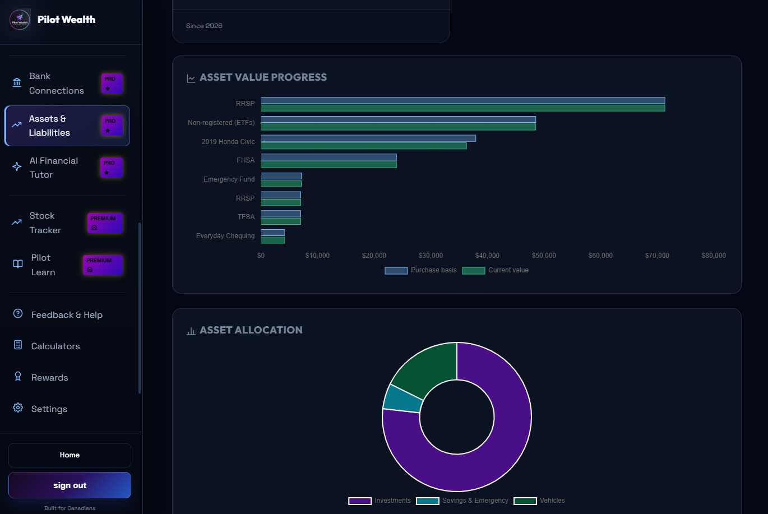This screenshot has height=514, width=768.
Task: Click PRO badge next to AI Financial Tutor
Action: coord(112,168)
